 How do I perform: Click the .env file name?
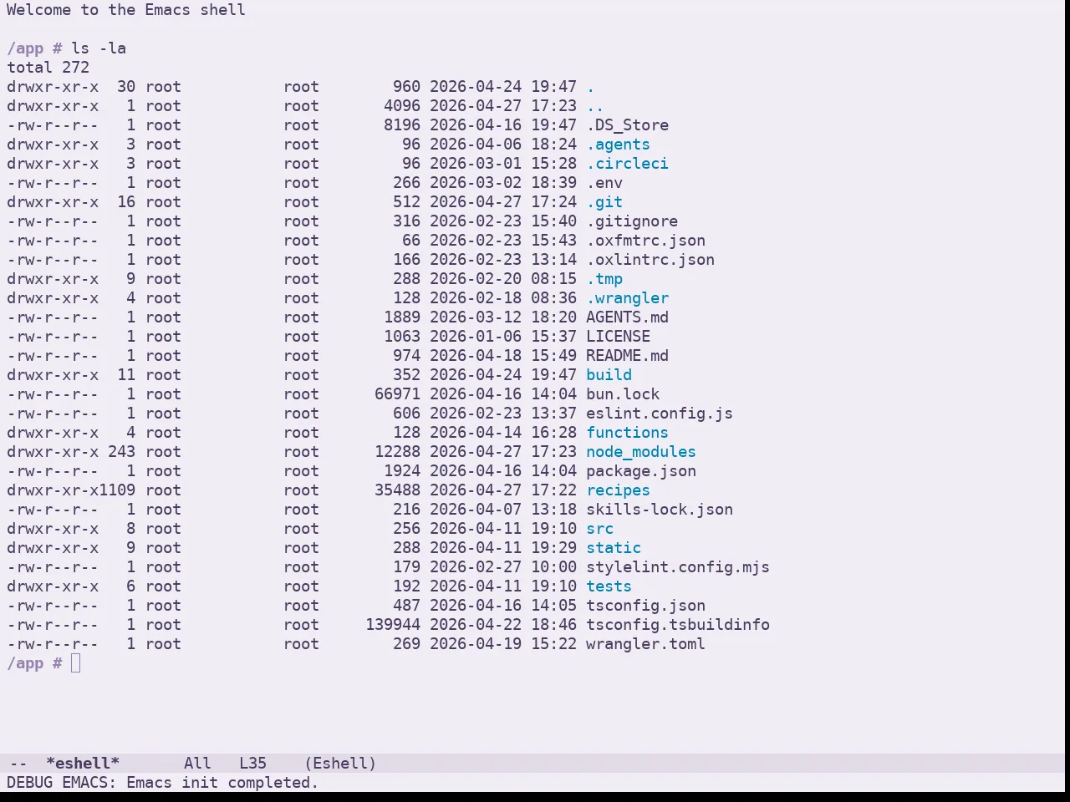tap(604, 183)
